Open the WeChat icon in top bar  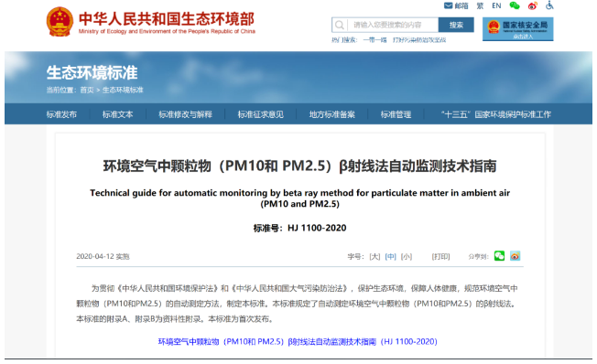pyautogui.click(x=515, y=5)
